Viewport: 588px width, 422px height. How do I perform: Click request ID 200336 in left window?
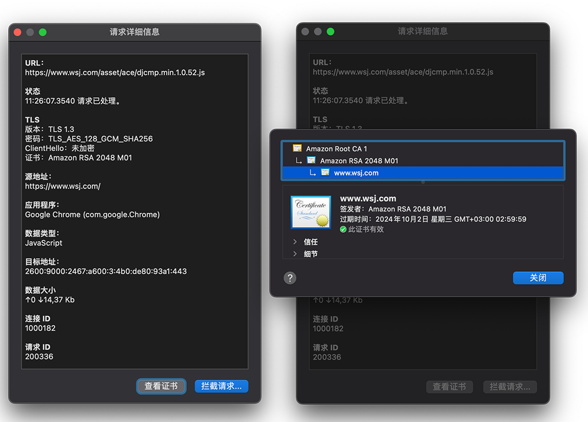(x=39, y=356)
